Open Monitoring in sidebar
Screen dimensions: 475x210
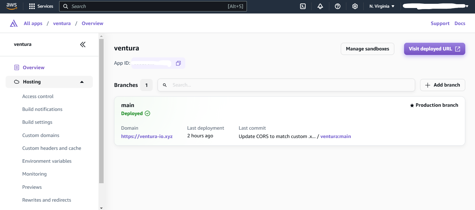pyautogui.click(x=34, y=174)
